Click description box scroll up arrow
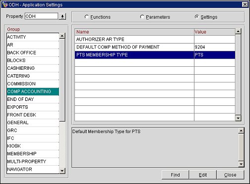The image size is (250, 184). pos(241,131)
